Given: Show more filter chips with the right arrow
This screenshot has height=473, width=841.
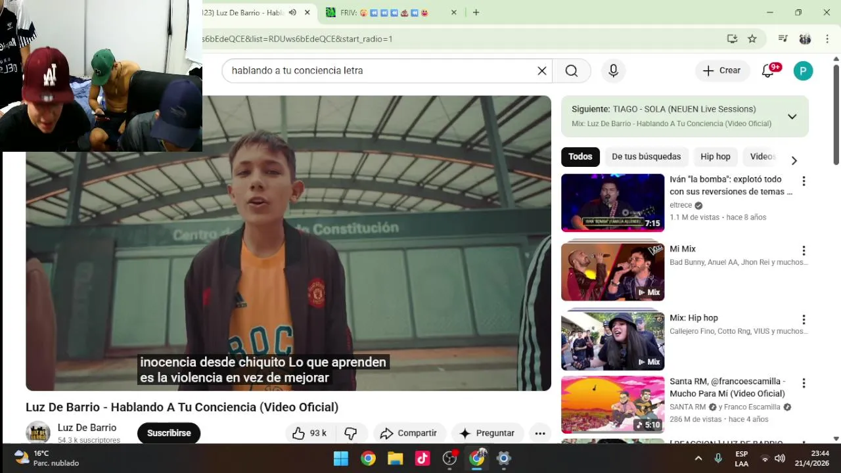Looking at the screenshot, I should [x=794, y=160].
